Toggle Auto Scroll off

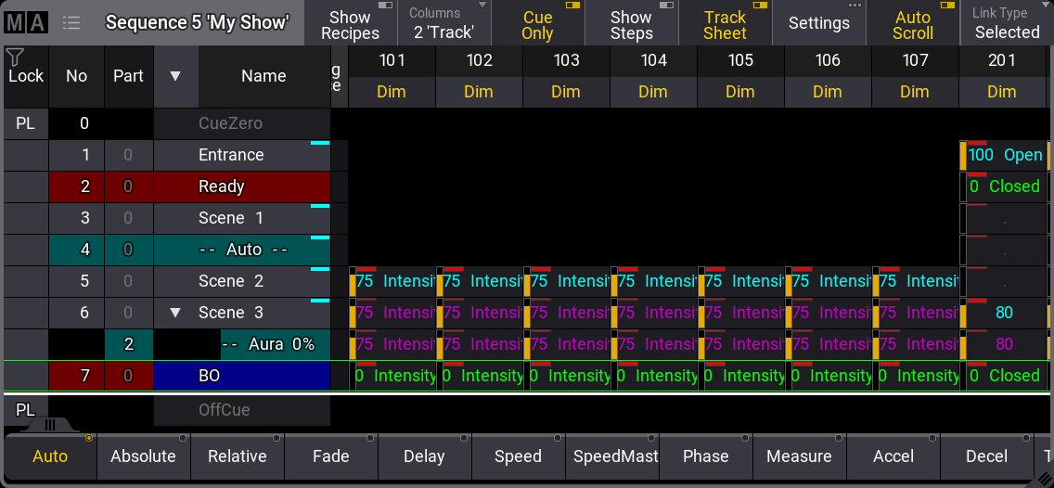[x=912, y=24]
